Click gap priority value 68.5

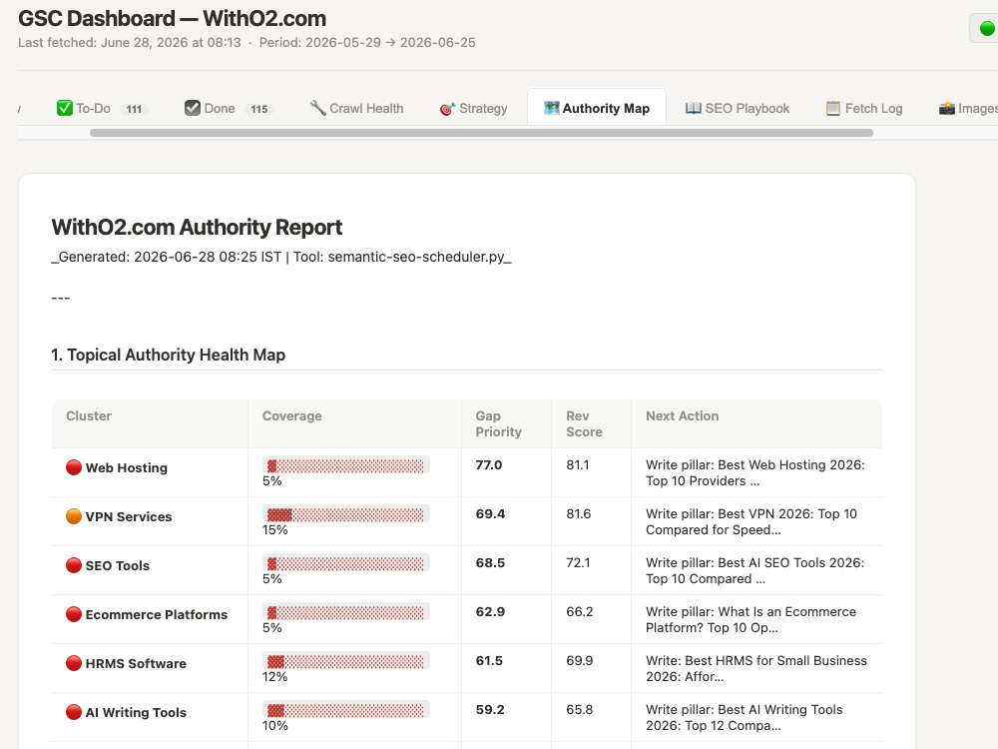(x=490, y=563)
